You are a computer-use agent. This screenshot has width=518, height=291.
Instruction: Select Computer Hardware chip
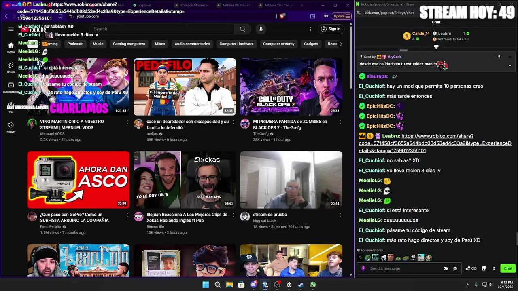[236, 44]
